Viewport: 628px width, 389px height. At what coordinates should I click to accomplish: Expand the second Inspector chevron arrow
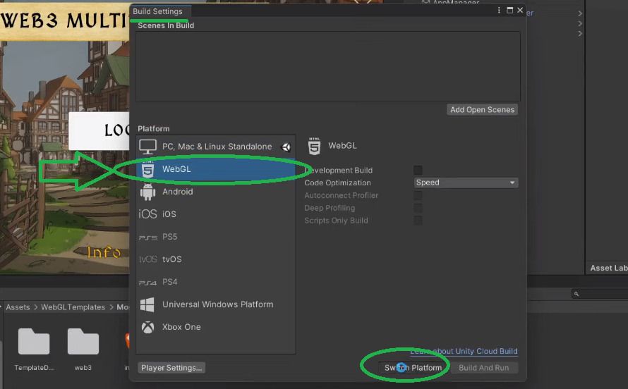coord(580,23)
